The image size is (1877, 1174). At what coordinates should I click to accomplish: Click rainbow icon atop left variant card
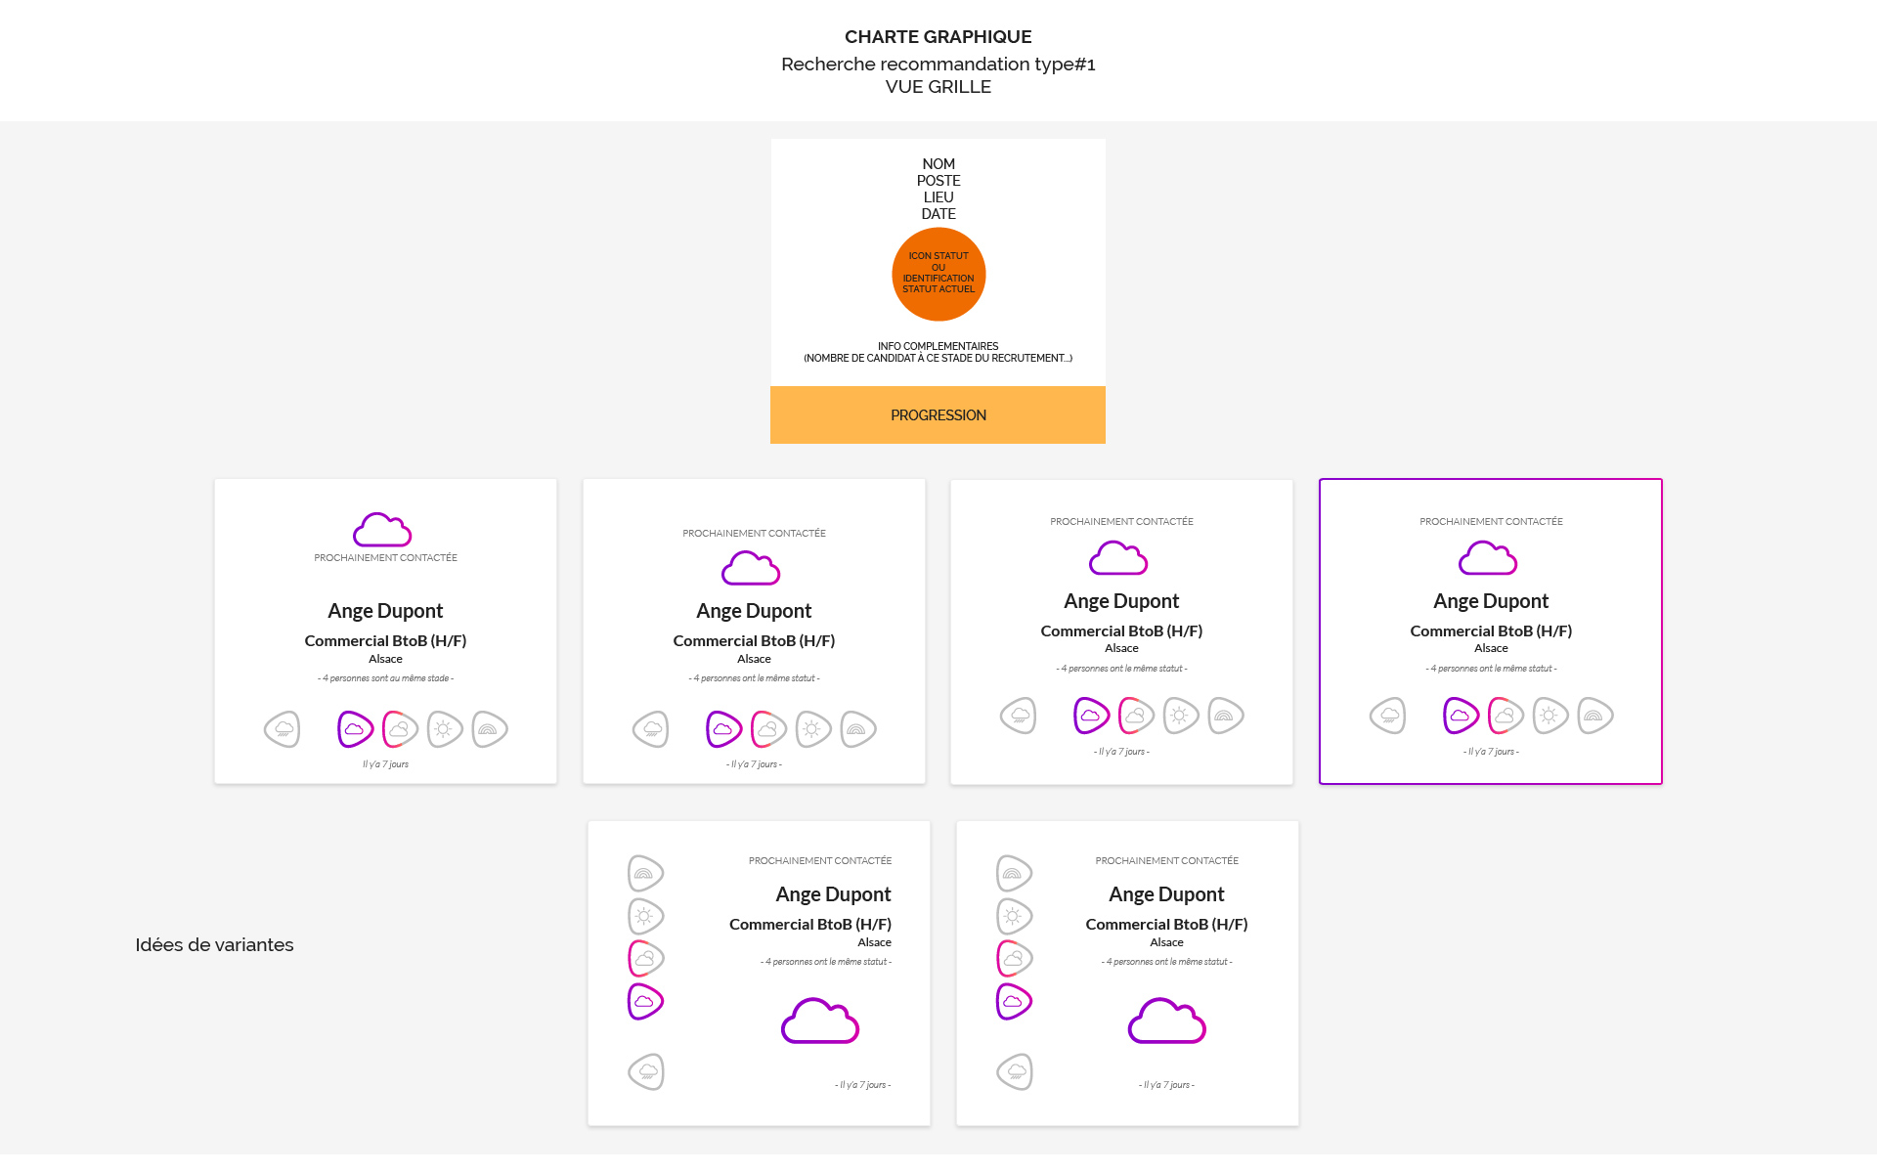tap(645, 873)
